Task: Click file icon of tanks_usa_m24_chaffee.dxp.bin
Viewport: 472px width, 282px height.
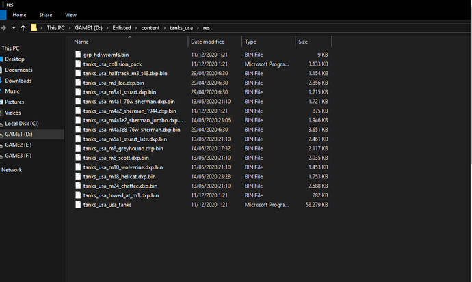Action: [78, 186]
